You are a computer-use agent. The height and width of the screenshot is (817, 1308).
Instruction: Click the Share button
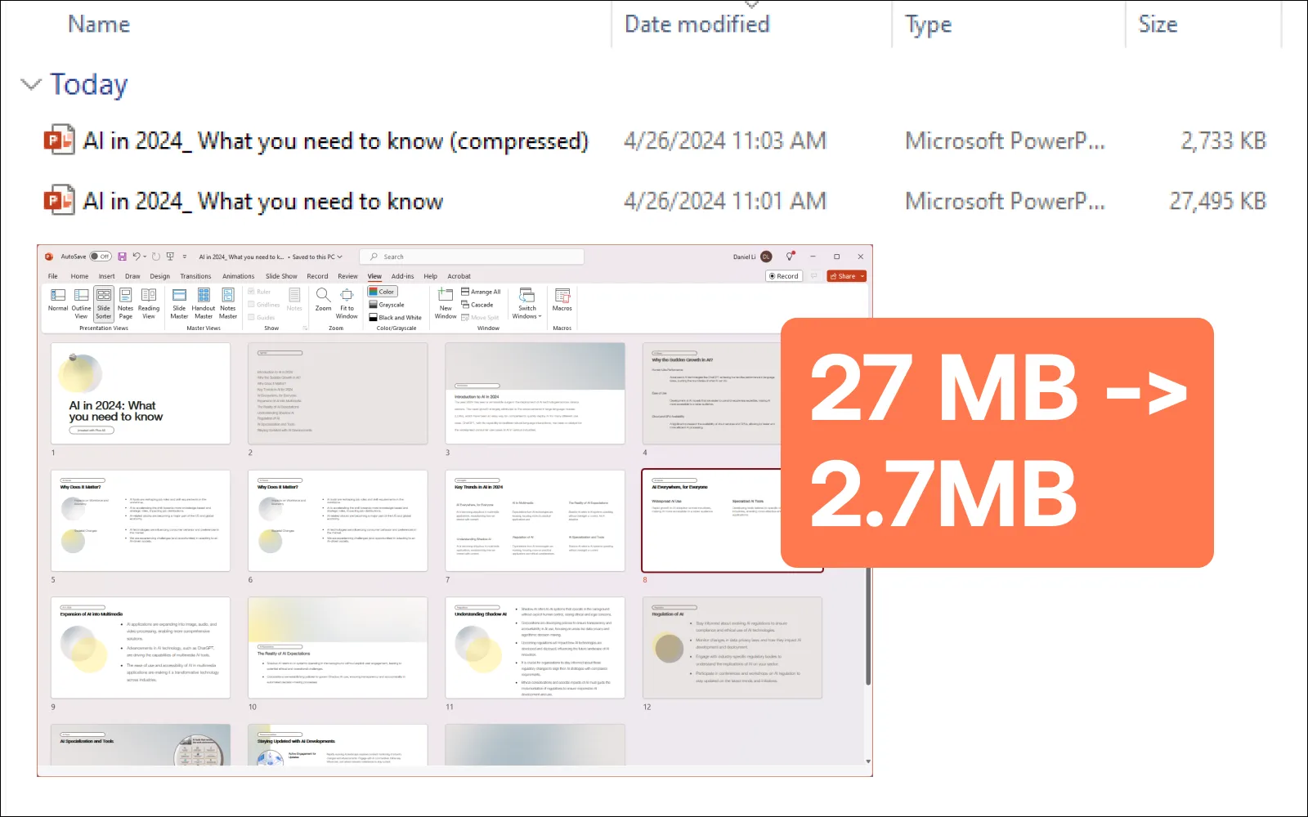click(844, 276)
